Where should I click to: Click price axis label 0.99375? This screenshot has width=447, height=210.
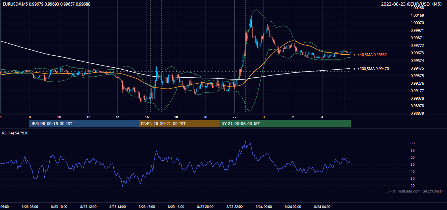(x=418, y=76)
